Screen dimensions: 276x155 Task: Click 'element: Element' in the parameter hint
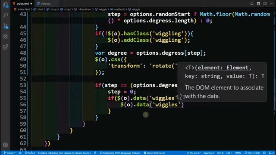click(223, 68)
